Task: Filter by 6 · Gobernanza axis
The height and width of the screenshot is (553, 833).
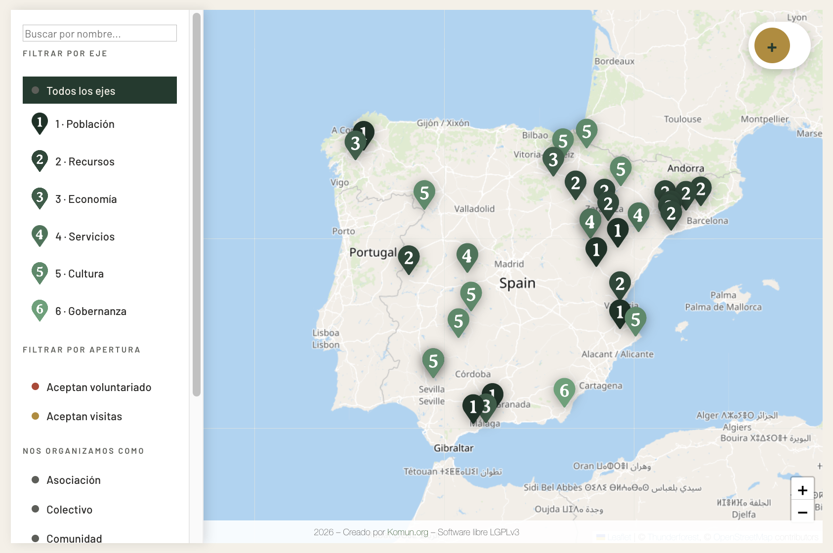Action: [x=100, y=311]
